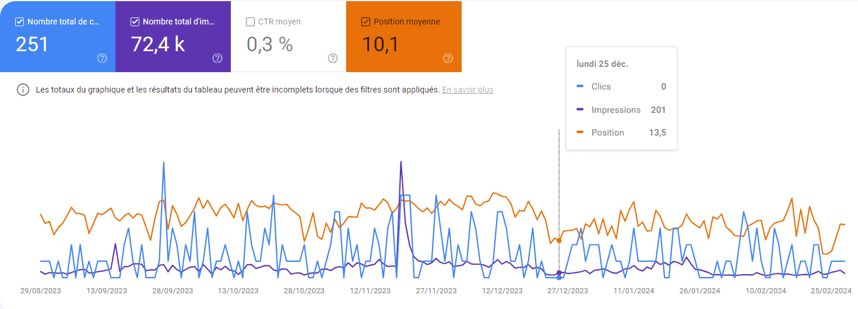Disable the Position moyenne checkbox
858x309 pixels.
point(366,22)
